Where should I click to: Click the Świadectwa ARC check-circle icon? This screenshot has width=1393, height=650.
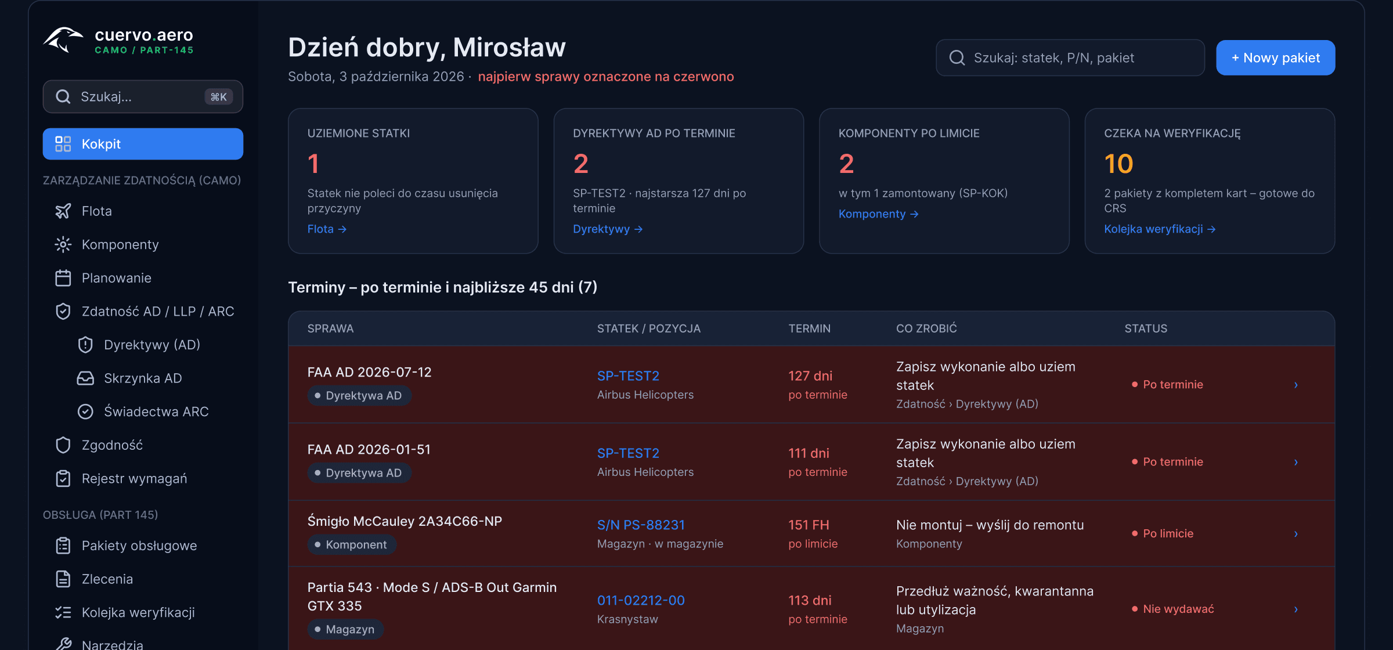pyautogui.click(x=85, y=411)
